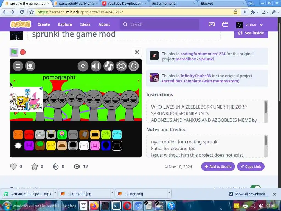This screenshot has width=281, height=211.
Task: Open Firefox from the taskbar
Action: point(94,206)
